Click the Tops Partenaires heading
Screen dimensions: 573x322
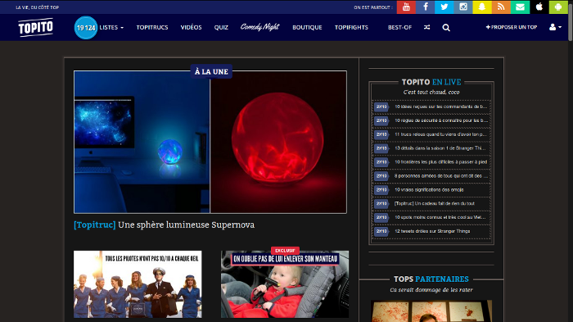click(x=431, y=279)
